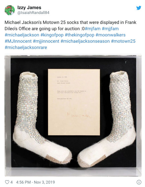
Task: Like the tweet with heart icon
Action: 7,182
